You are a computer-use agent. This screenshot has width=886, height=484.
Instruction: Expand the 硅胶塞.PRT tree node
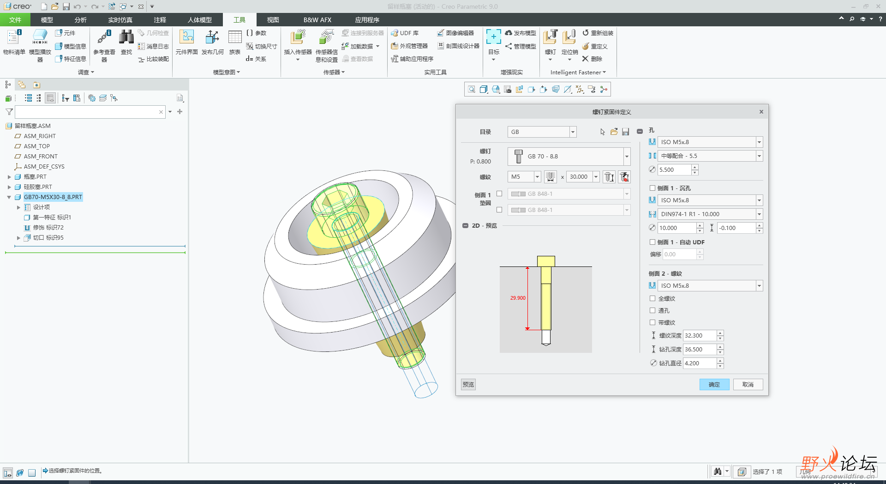[x=9, y=187]
